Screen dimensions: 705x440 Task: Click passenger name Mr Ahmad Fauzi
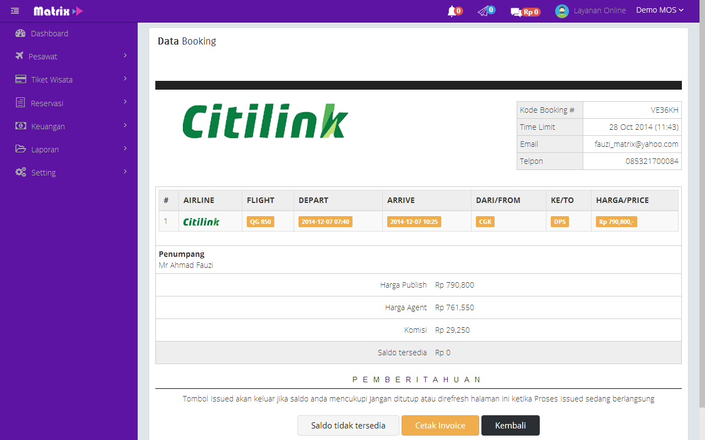tap(186, 265)
